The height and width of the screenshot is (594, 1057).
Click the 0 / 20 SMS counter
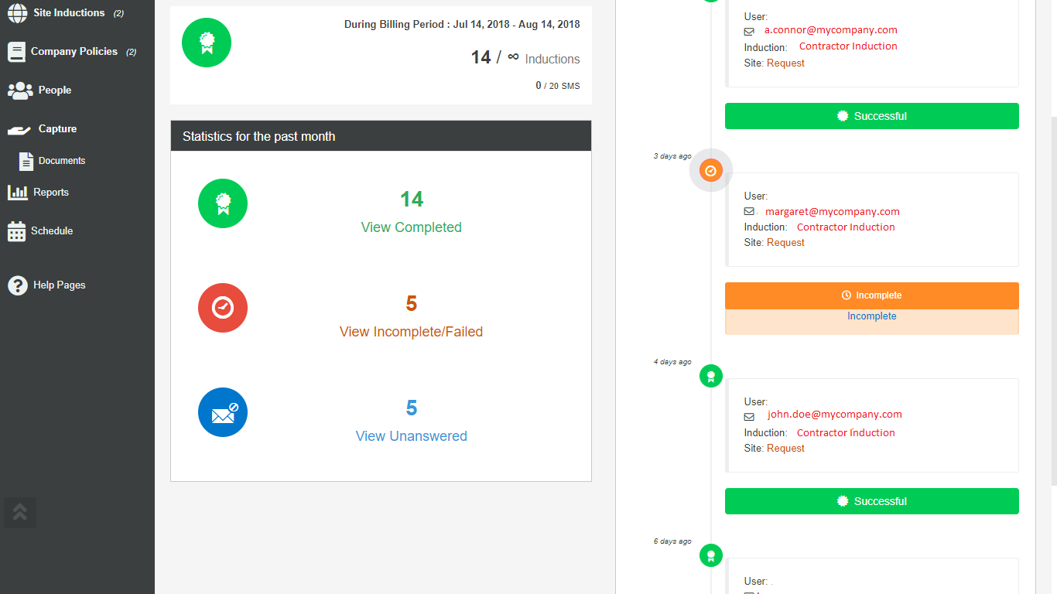557,86
